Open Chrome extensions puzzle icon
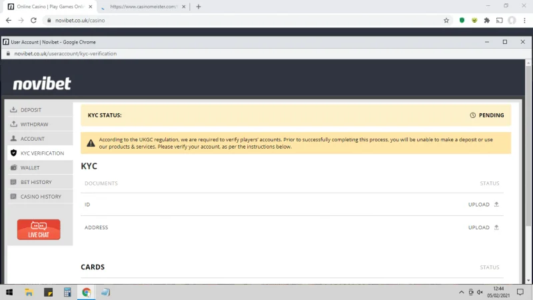Viewport: 533px width, 300px height. tap(487, 21)
